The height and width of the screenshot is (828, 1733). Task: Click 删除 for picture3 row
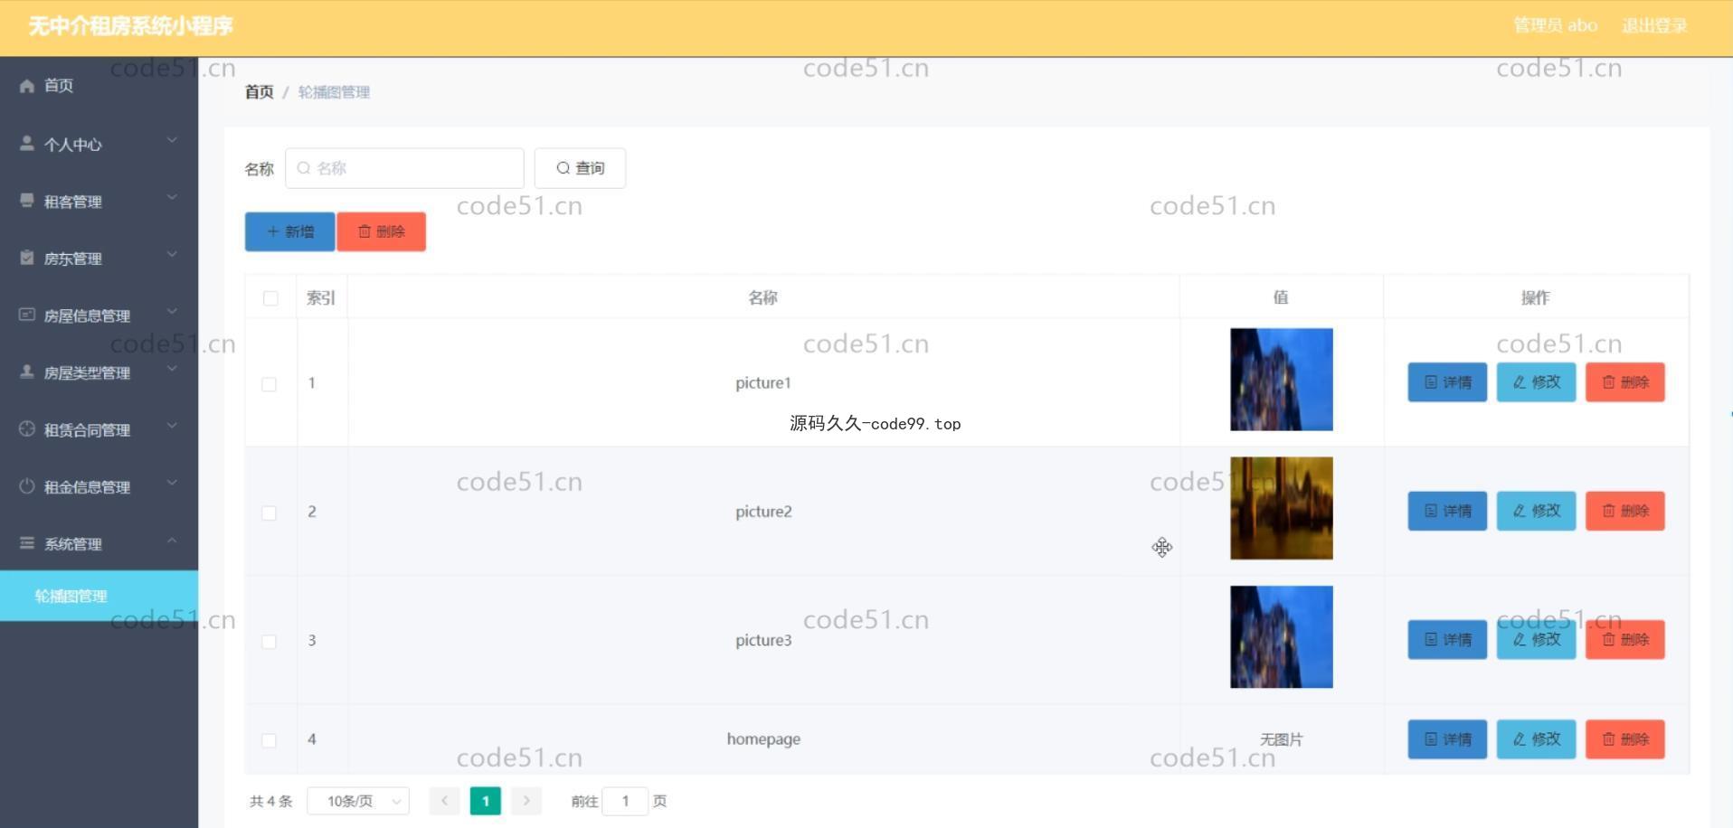[x=1624, y=639]
